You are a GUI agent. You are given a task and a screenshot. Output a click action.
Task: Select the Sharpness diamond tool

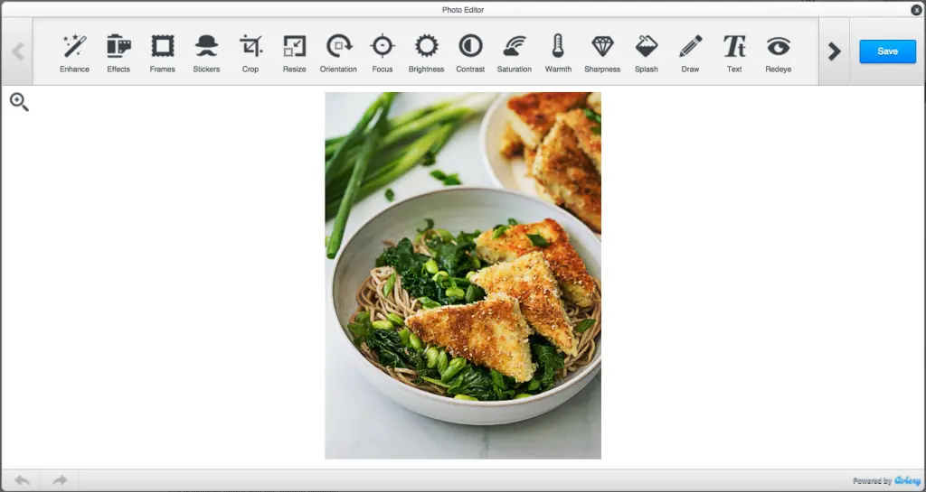602,53
